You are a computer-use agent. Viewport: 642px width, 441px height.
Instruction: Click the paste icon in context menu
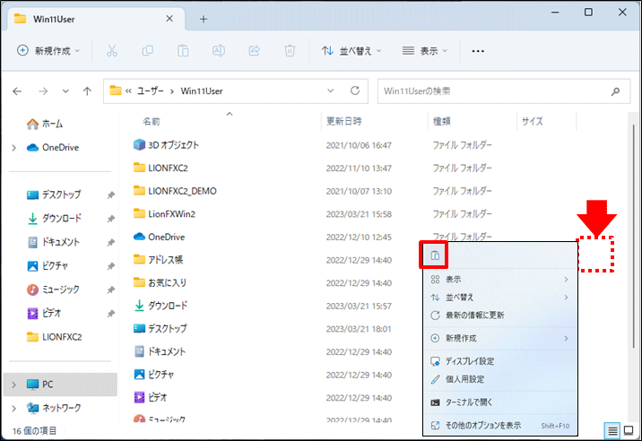pos(435,255)
